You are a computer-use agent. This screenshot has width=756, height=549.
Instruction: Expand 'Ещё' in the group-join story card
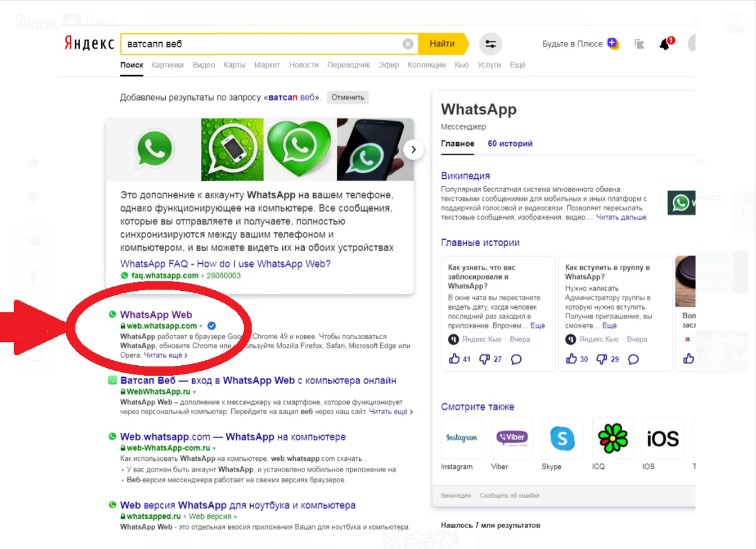point(609,326)
